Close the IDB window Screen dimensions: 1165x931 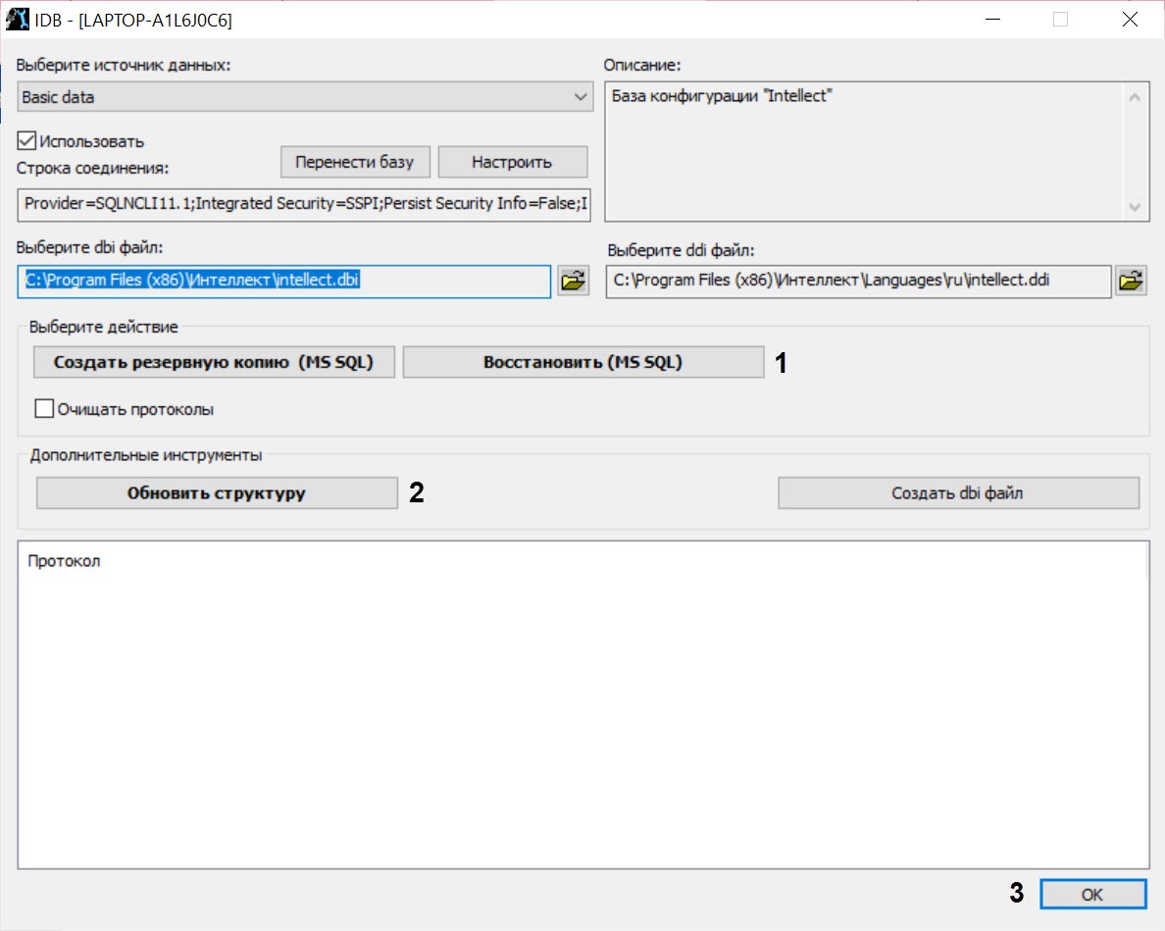click(x=1130, y=19)
